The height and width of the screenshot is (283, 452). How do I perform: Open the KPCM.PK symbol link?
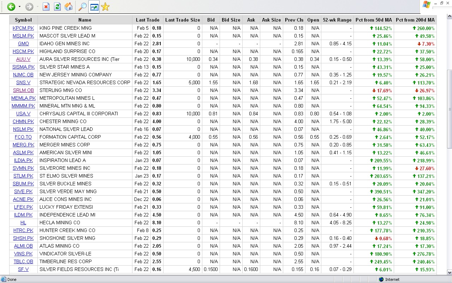pyautogui.click(x=23, y=28)
